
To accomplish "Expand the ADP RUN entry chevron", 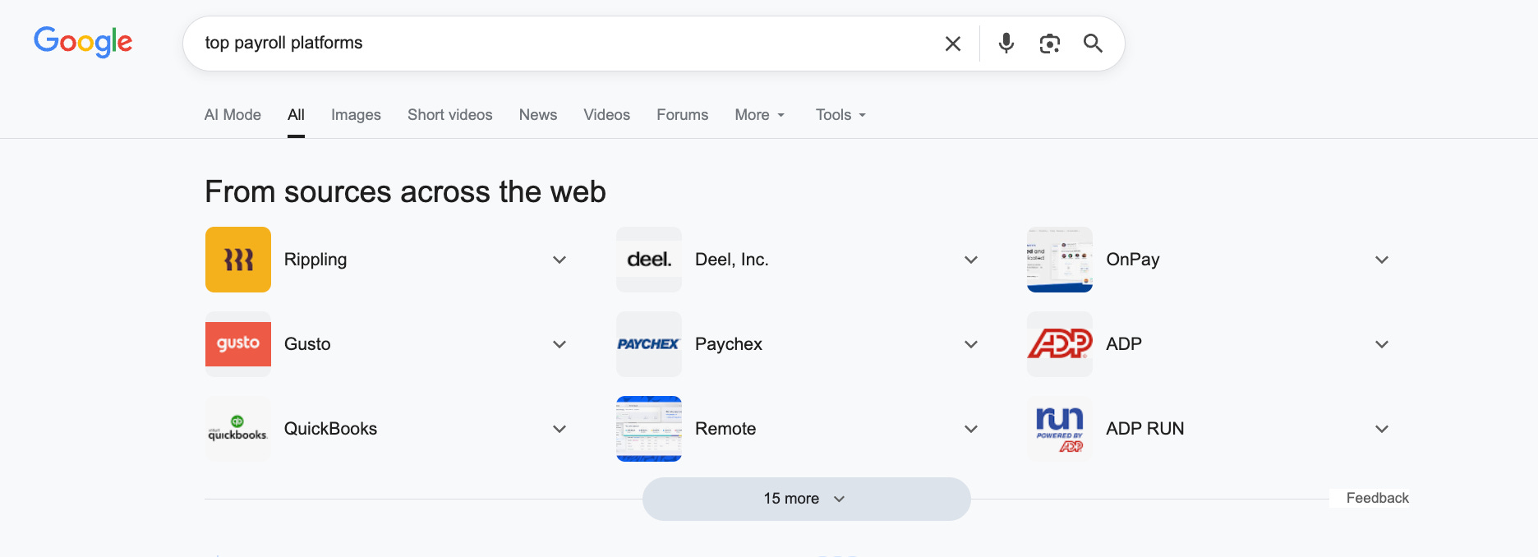I will point(1382,429).
